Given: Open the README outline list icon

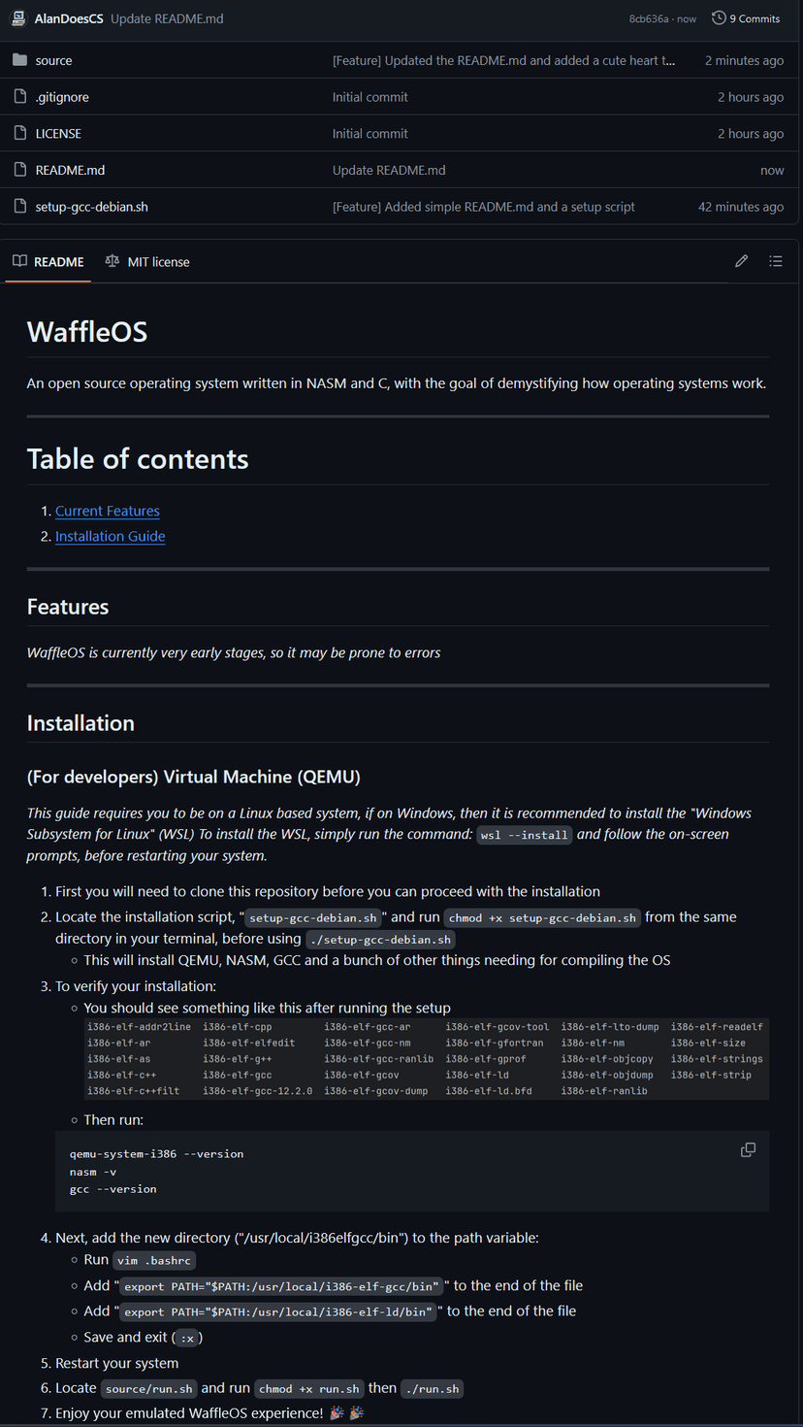Looking at the screenshot, I should [x=776, y=261].
